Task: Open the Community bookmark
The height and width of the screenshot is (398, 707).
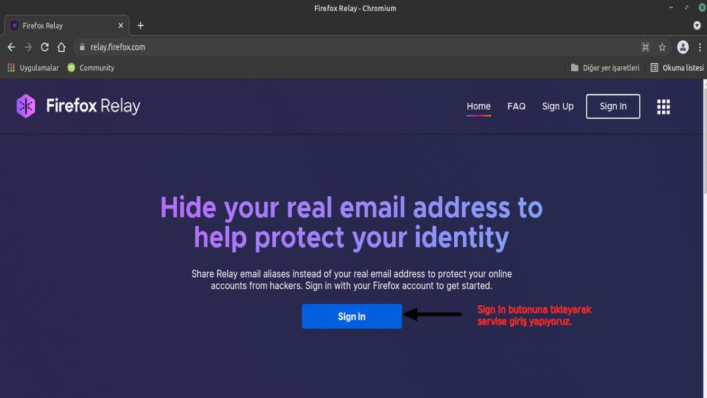Action: pyautogui.click(x=91, y=67)
